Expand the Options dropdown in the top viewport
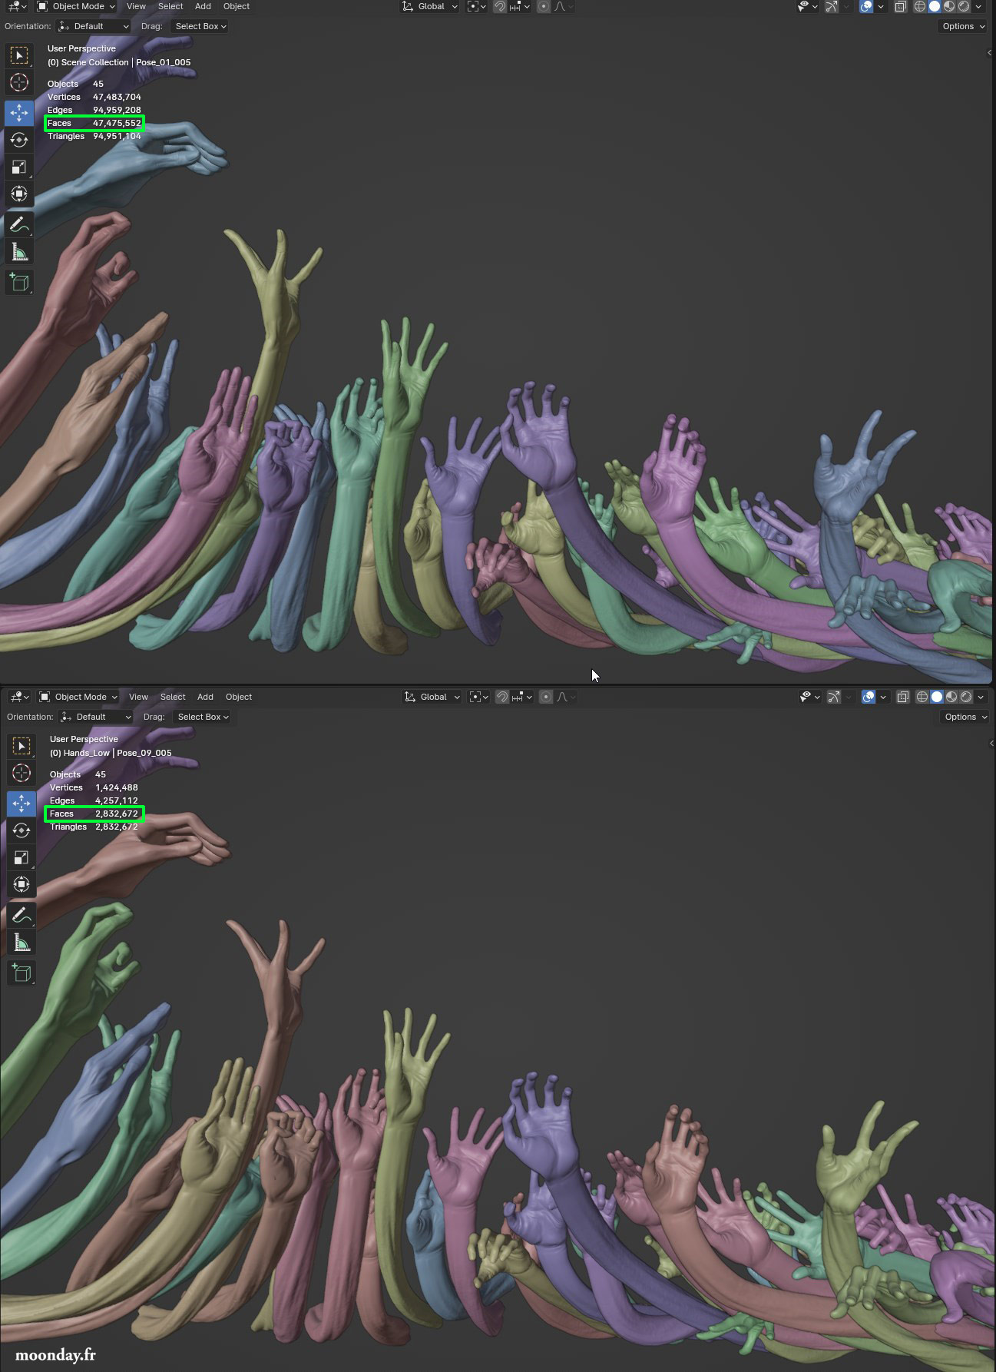Viewport: 996px width, 1372px height. [963, 26]
